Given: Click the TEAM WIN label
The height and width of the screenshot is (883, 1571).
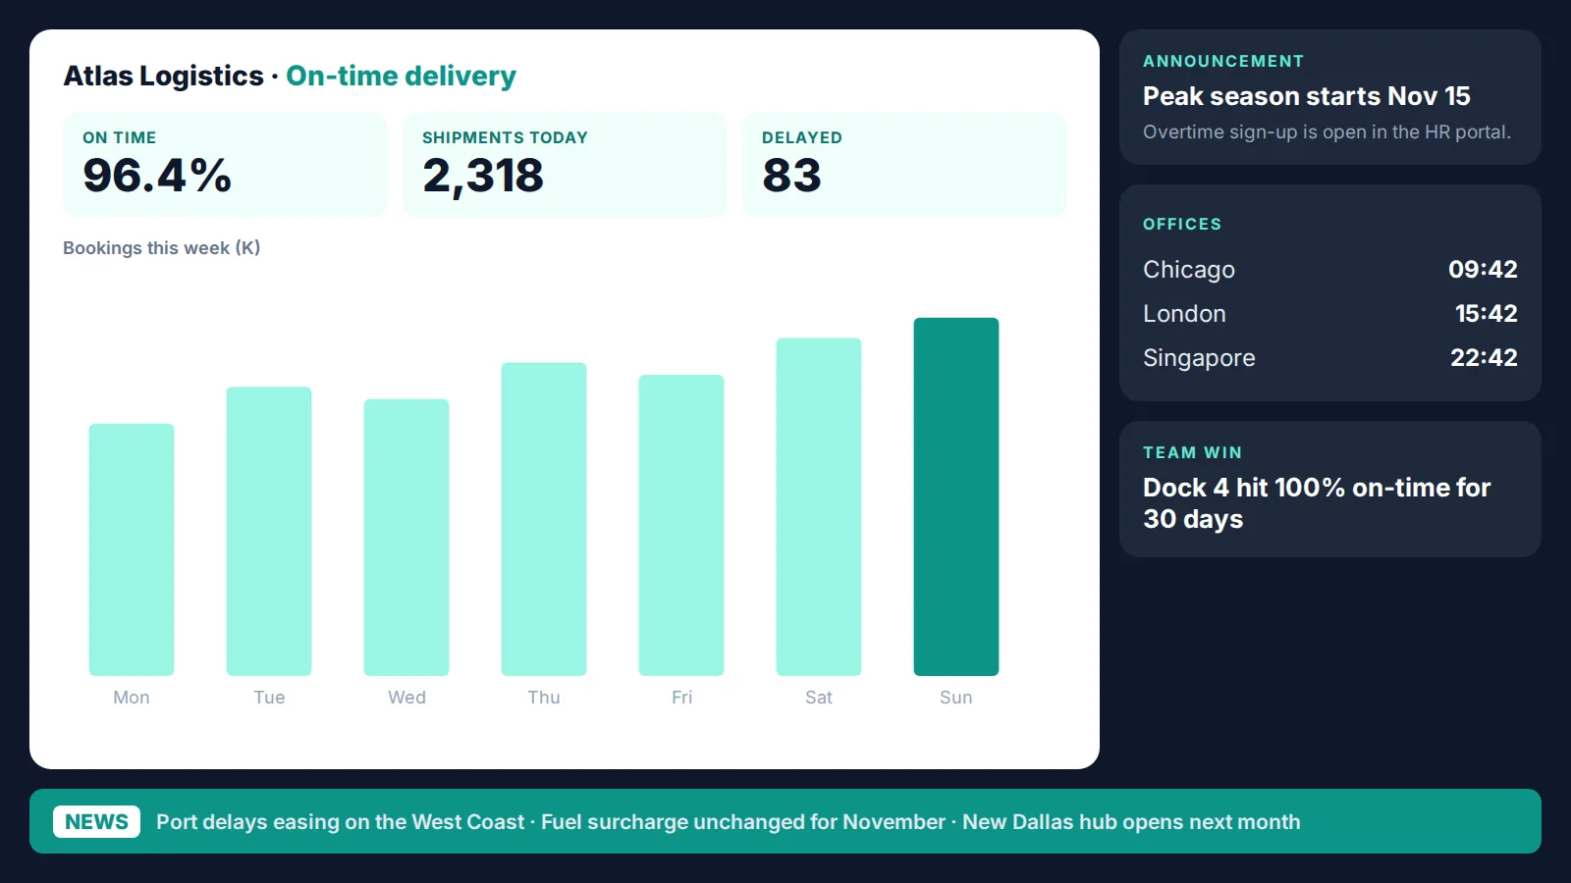Looking at the screenshot, I should tap(1193, 452).
